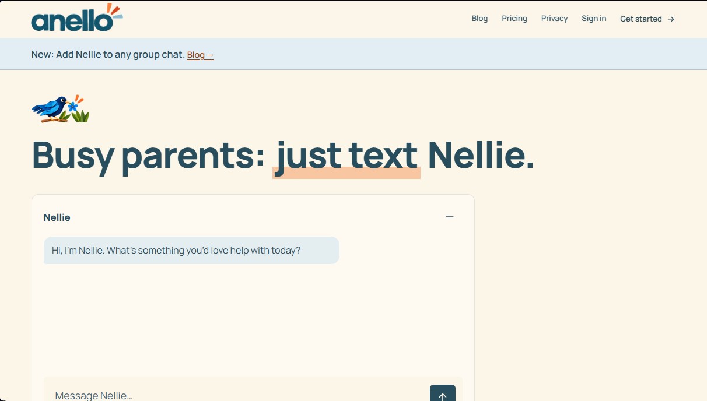Follow the Blog link in the announcement banner
This screenshot has height=401, width=707.
(200, 55)
